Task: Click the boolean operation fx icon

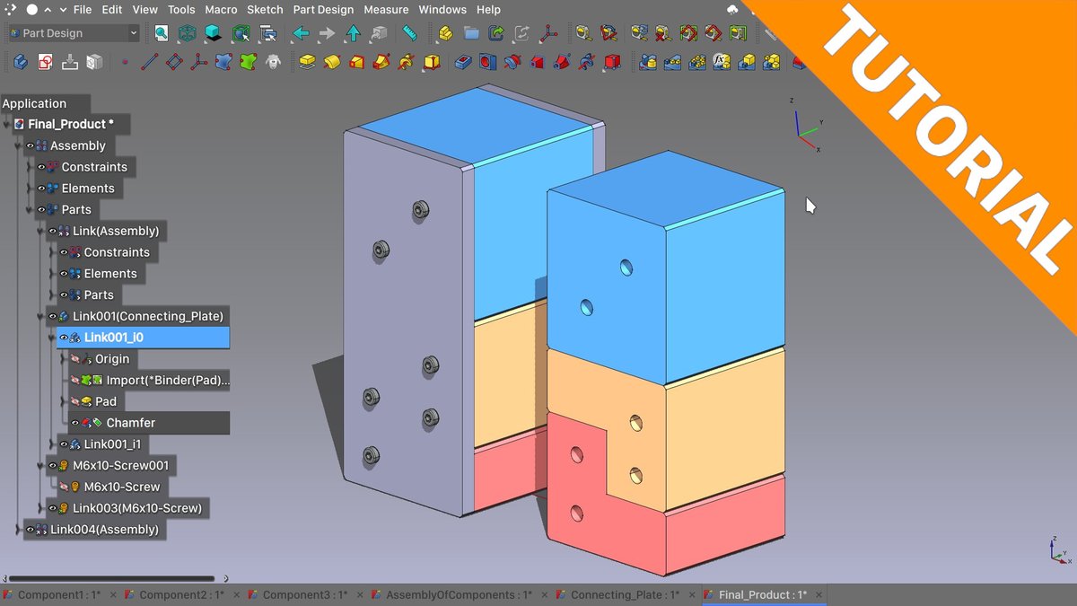Action: [x=721, y=62]
